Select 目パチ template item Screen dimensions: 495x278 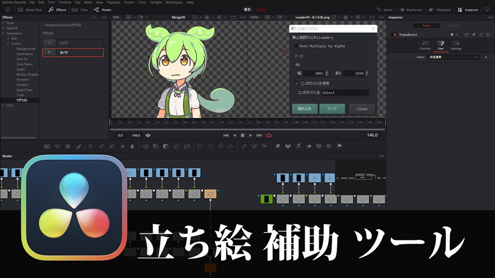[73, 53]
